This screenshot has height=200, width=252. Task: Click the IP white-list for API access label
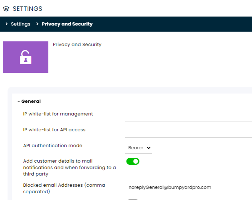tap(54, 130)
